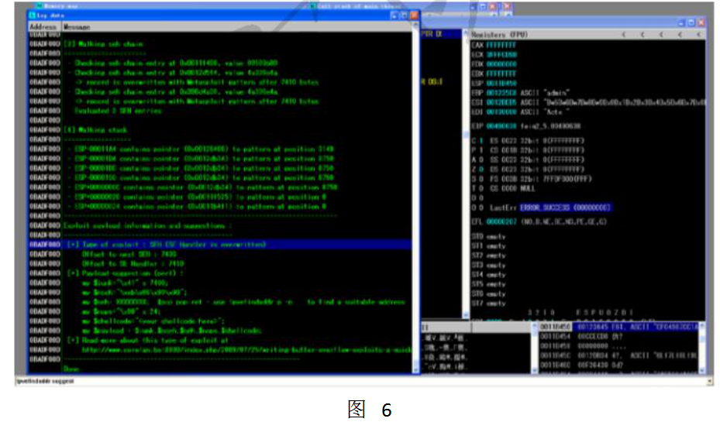This screenshot has height=422, width=720.
Task: Click the dump pane scrollbar down arrow
Action: point(535,370)
